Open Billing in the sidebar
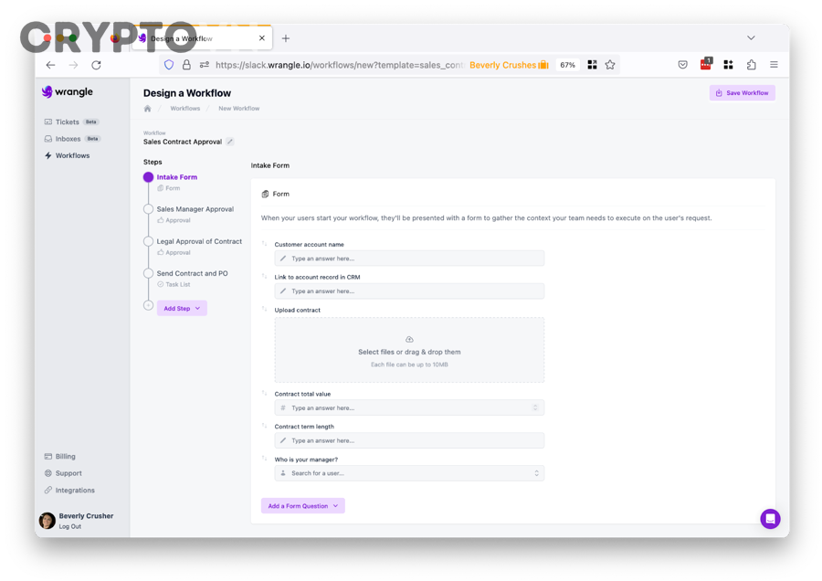This screenshot has height=581, width=822. click(x=60, y=456)
